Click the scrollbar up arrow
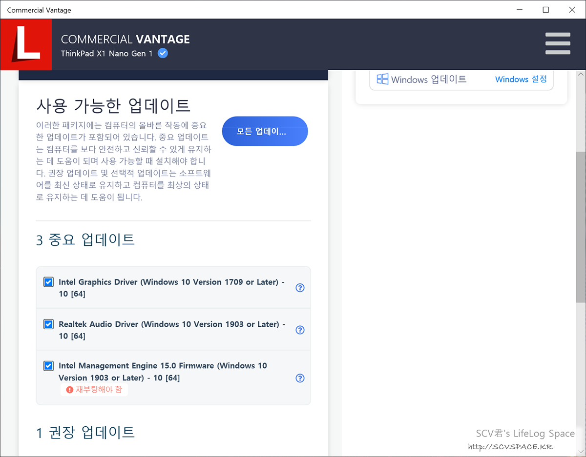The width and height of the screenshot is (586, 457). (x=581, y=75)
